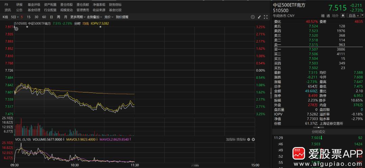
Task: Open the 重仓贡献 menu item
Action: (x=83, y=4)
